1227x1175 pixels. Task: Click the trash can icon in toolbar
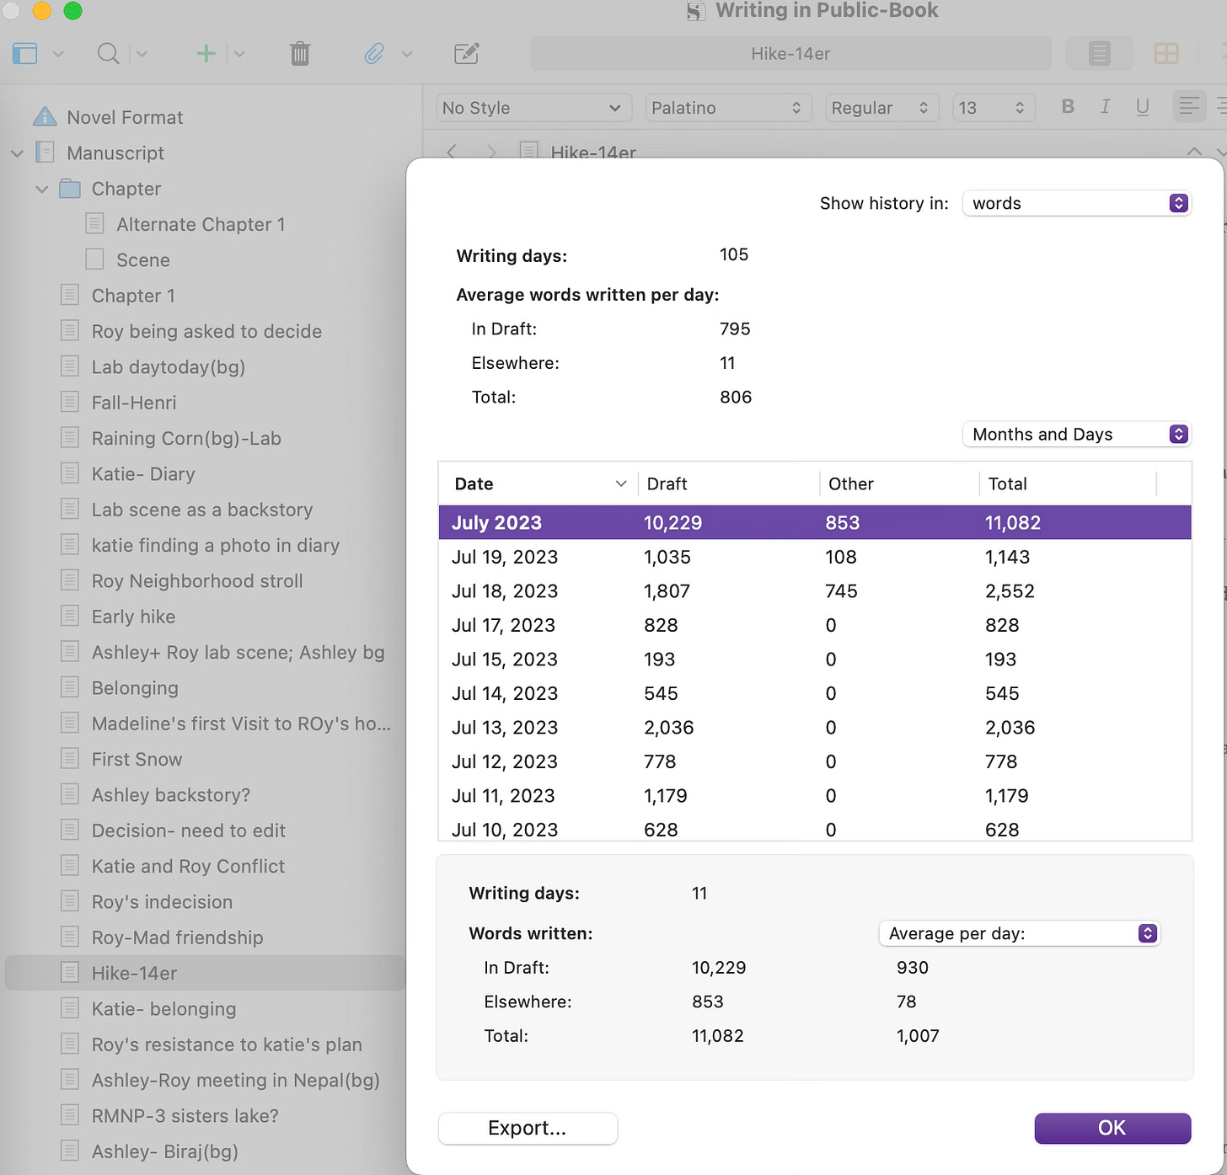pyautogui.click(x=300, y=54)
